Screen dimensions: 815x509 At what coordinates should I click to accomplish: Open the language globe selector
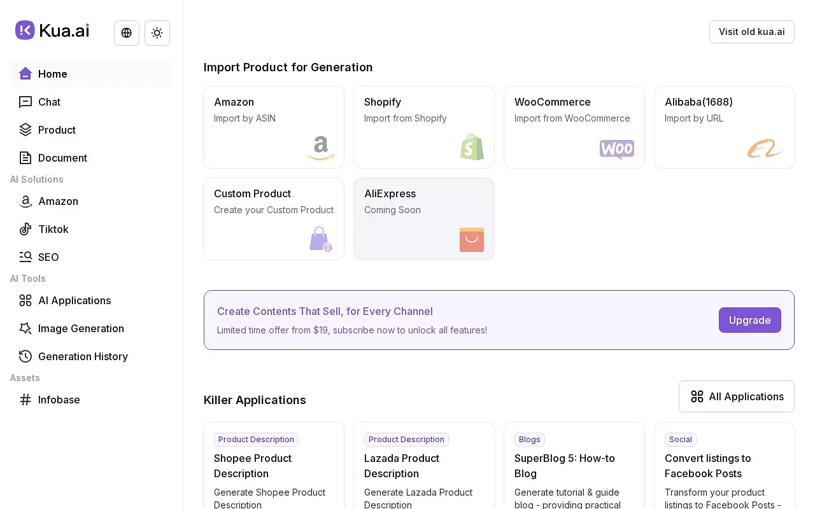(127, 33)
